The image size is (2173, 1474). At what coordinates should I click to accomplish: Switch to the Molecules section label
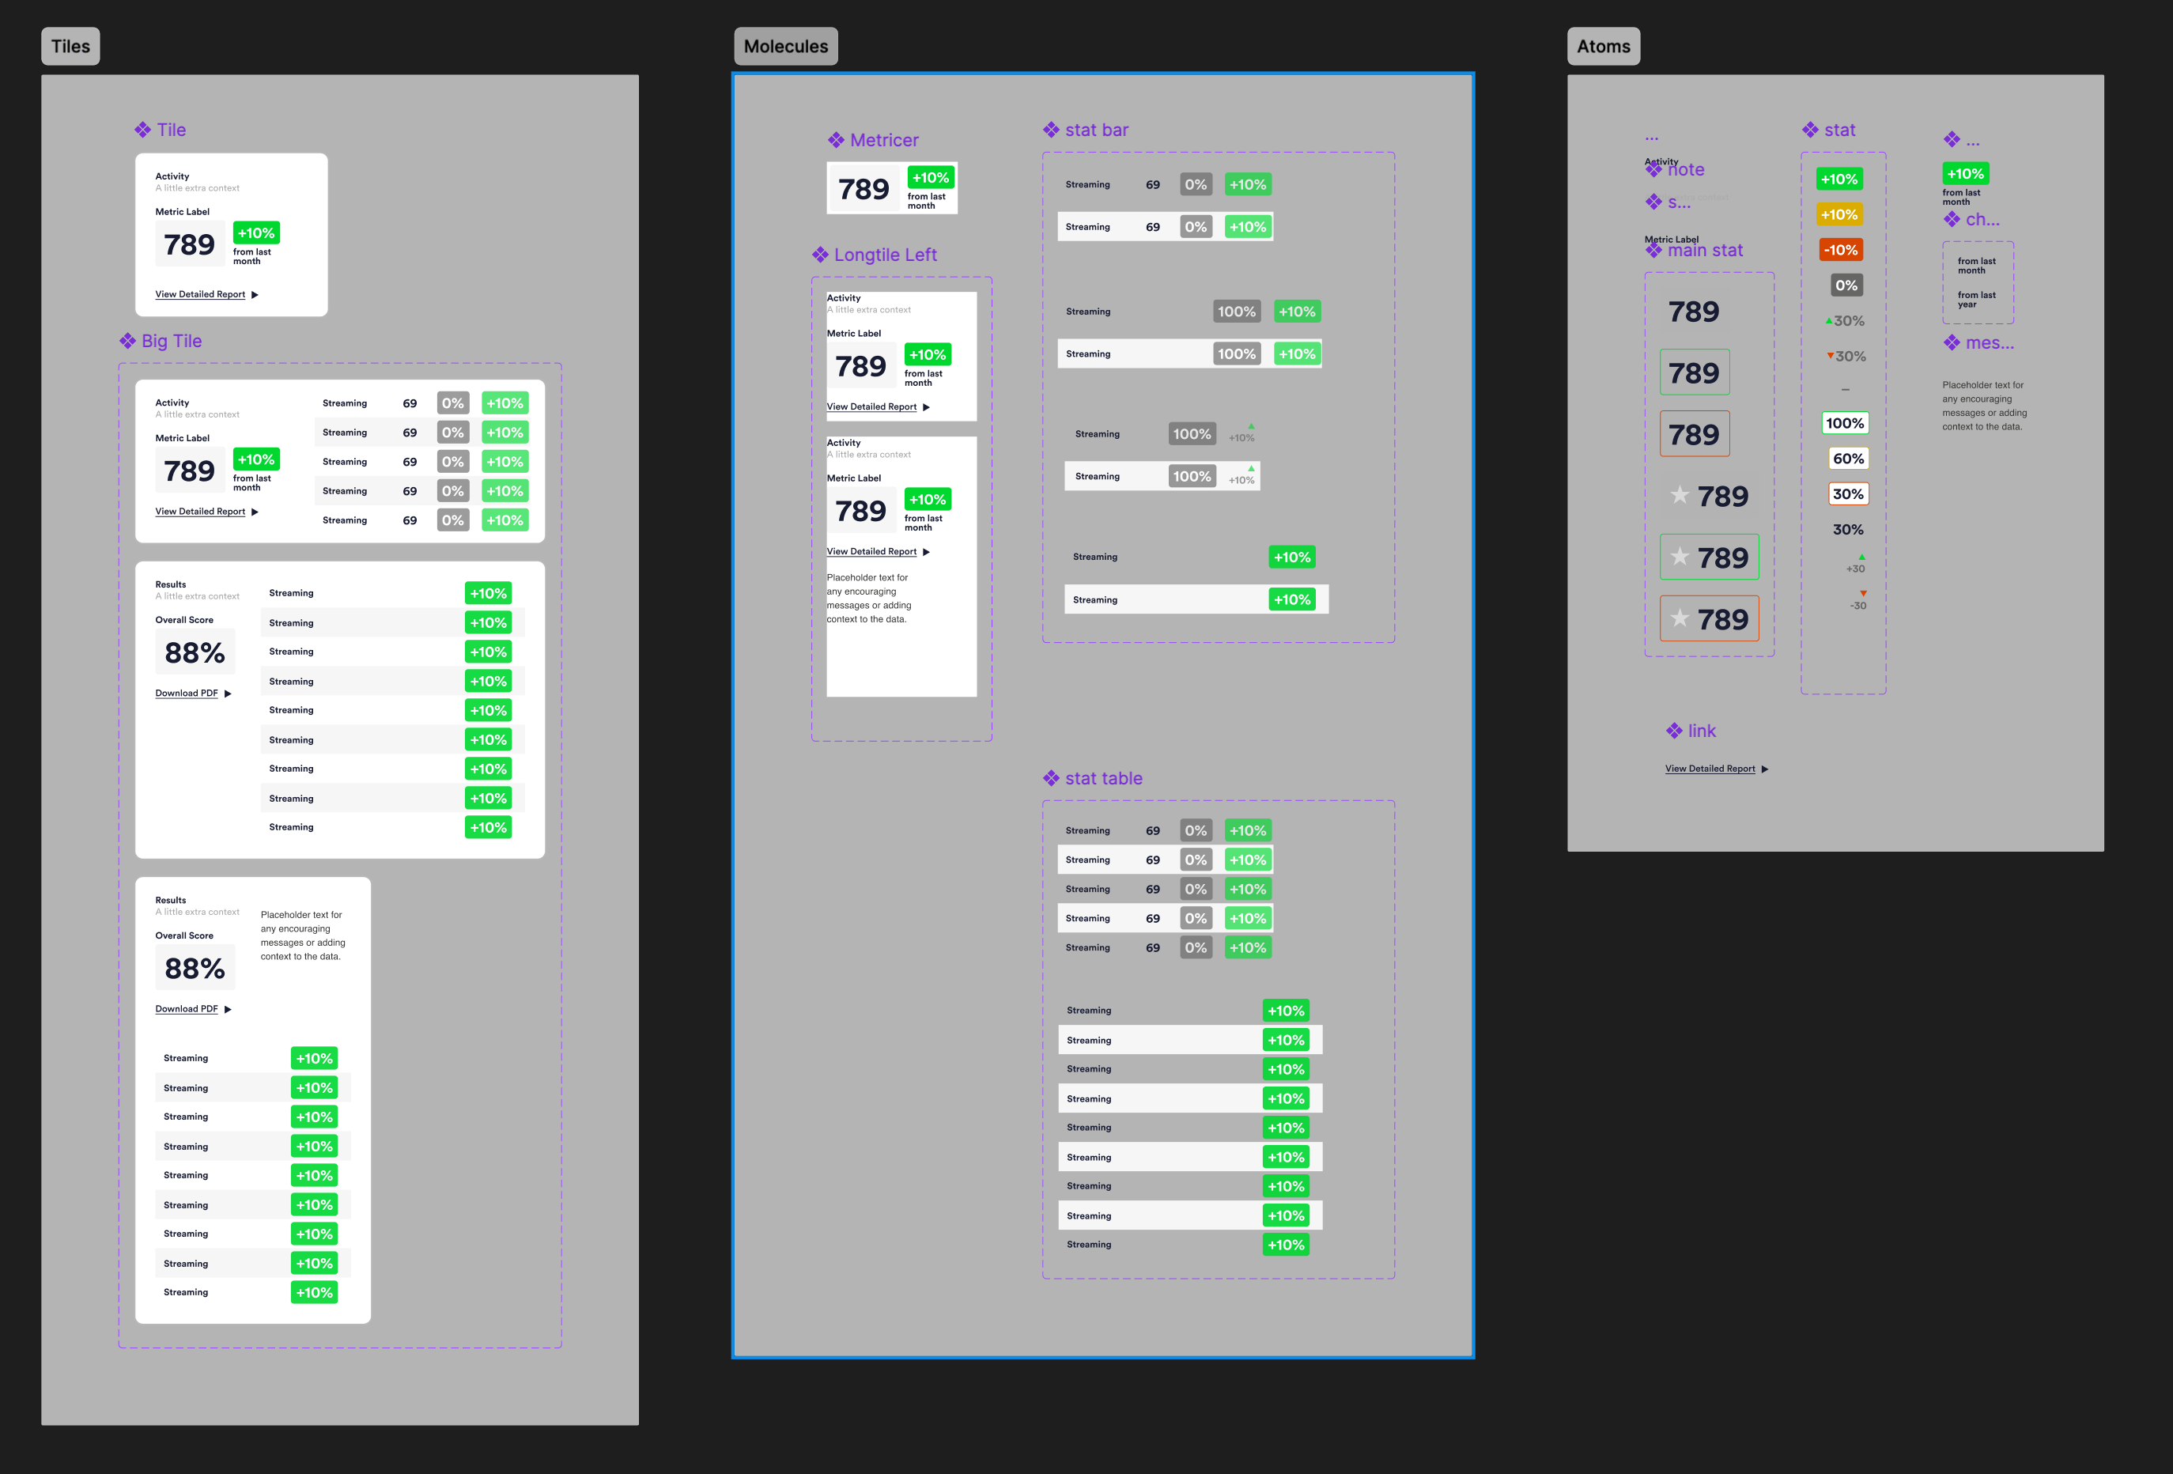click(x=785, y=45)
